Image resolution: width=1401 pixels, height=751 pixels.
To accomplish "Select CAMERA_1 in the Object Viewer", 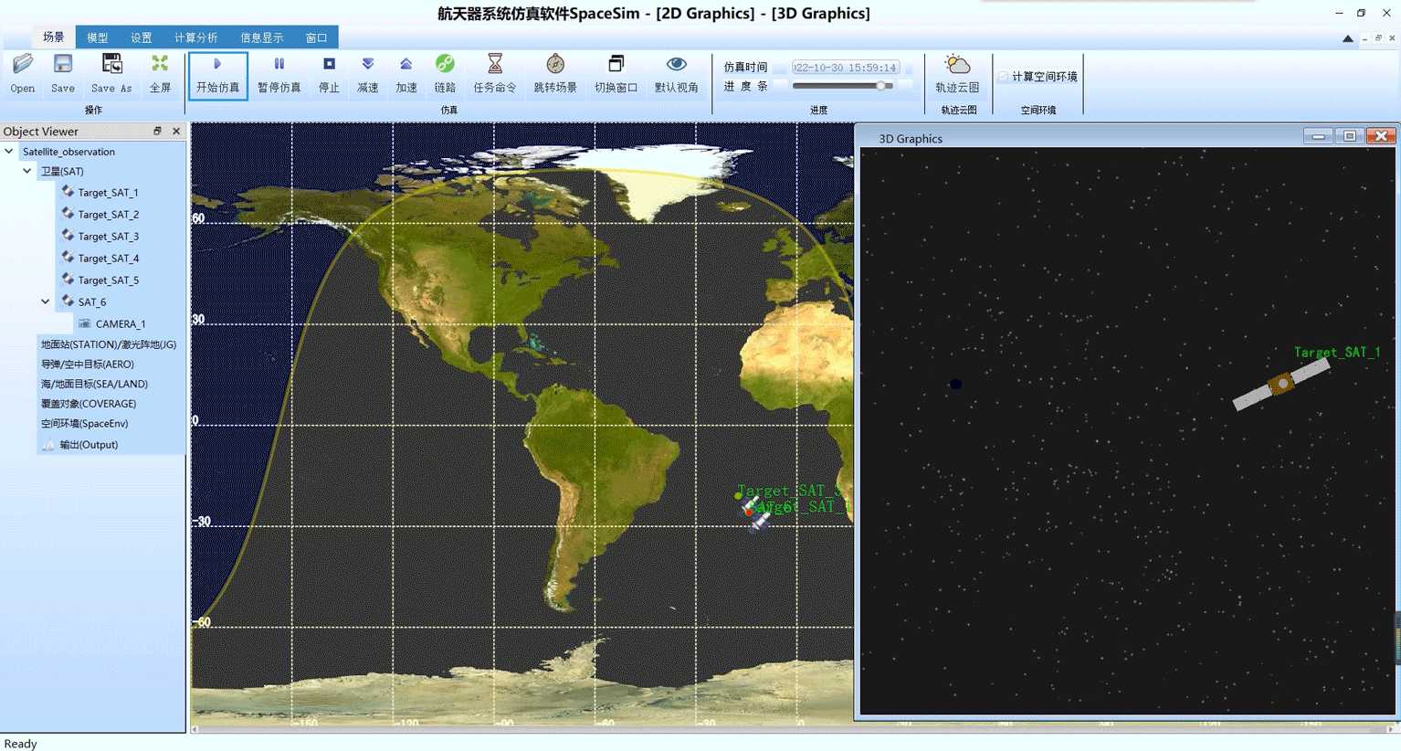I will coord(120,323).
